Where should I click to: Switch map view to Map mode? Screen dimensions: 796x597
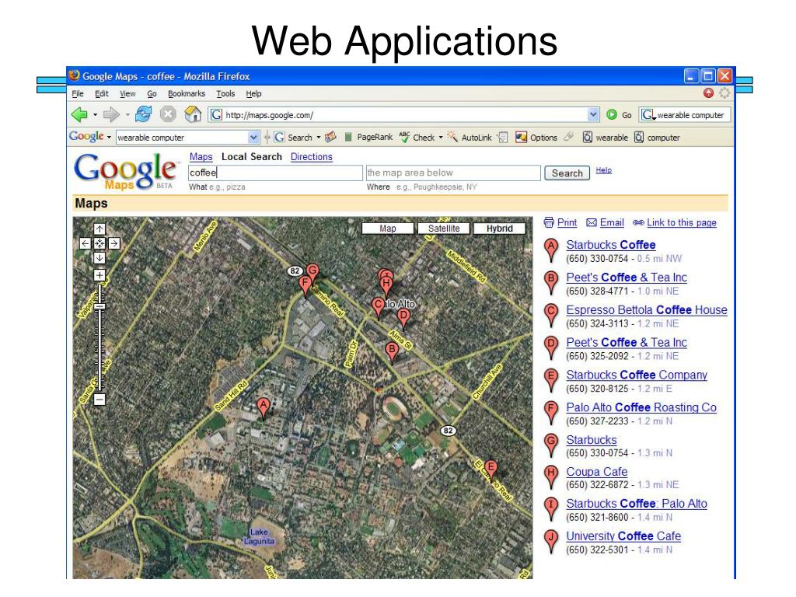tap(388, 229)
